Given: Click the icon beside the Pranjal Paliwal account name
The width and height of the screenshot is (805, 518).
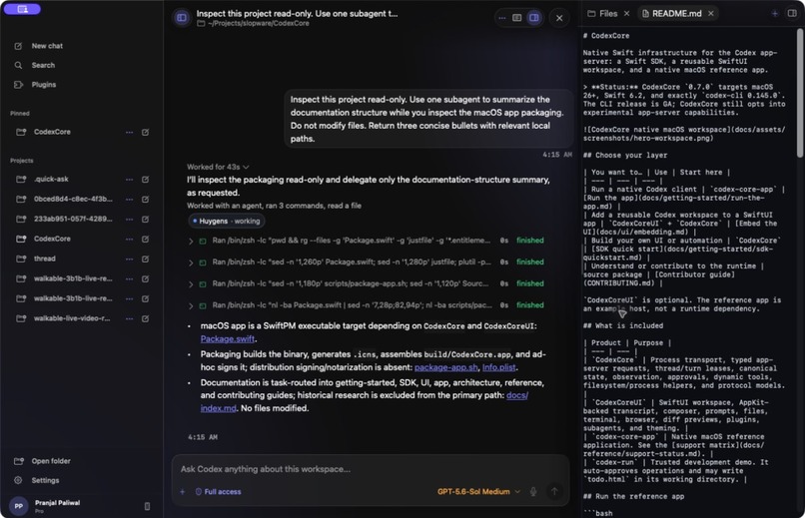Looking at the screenshot, I should 148,506.
